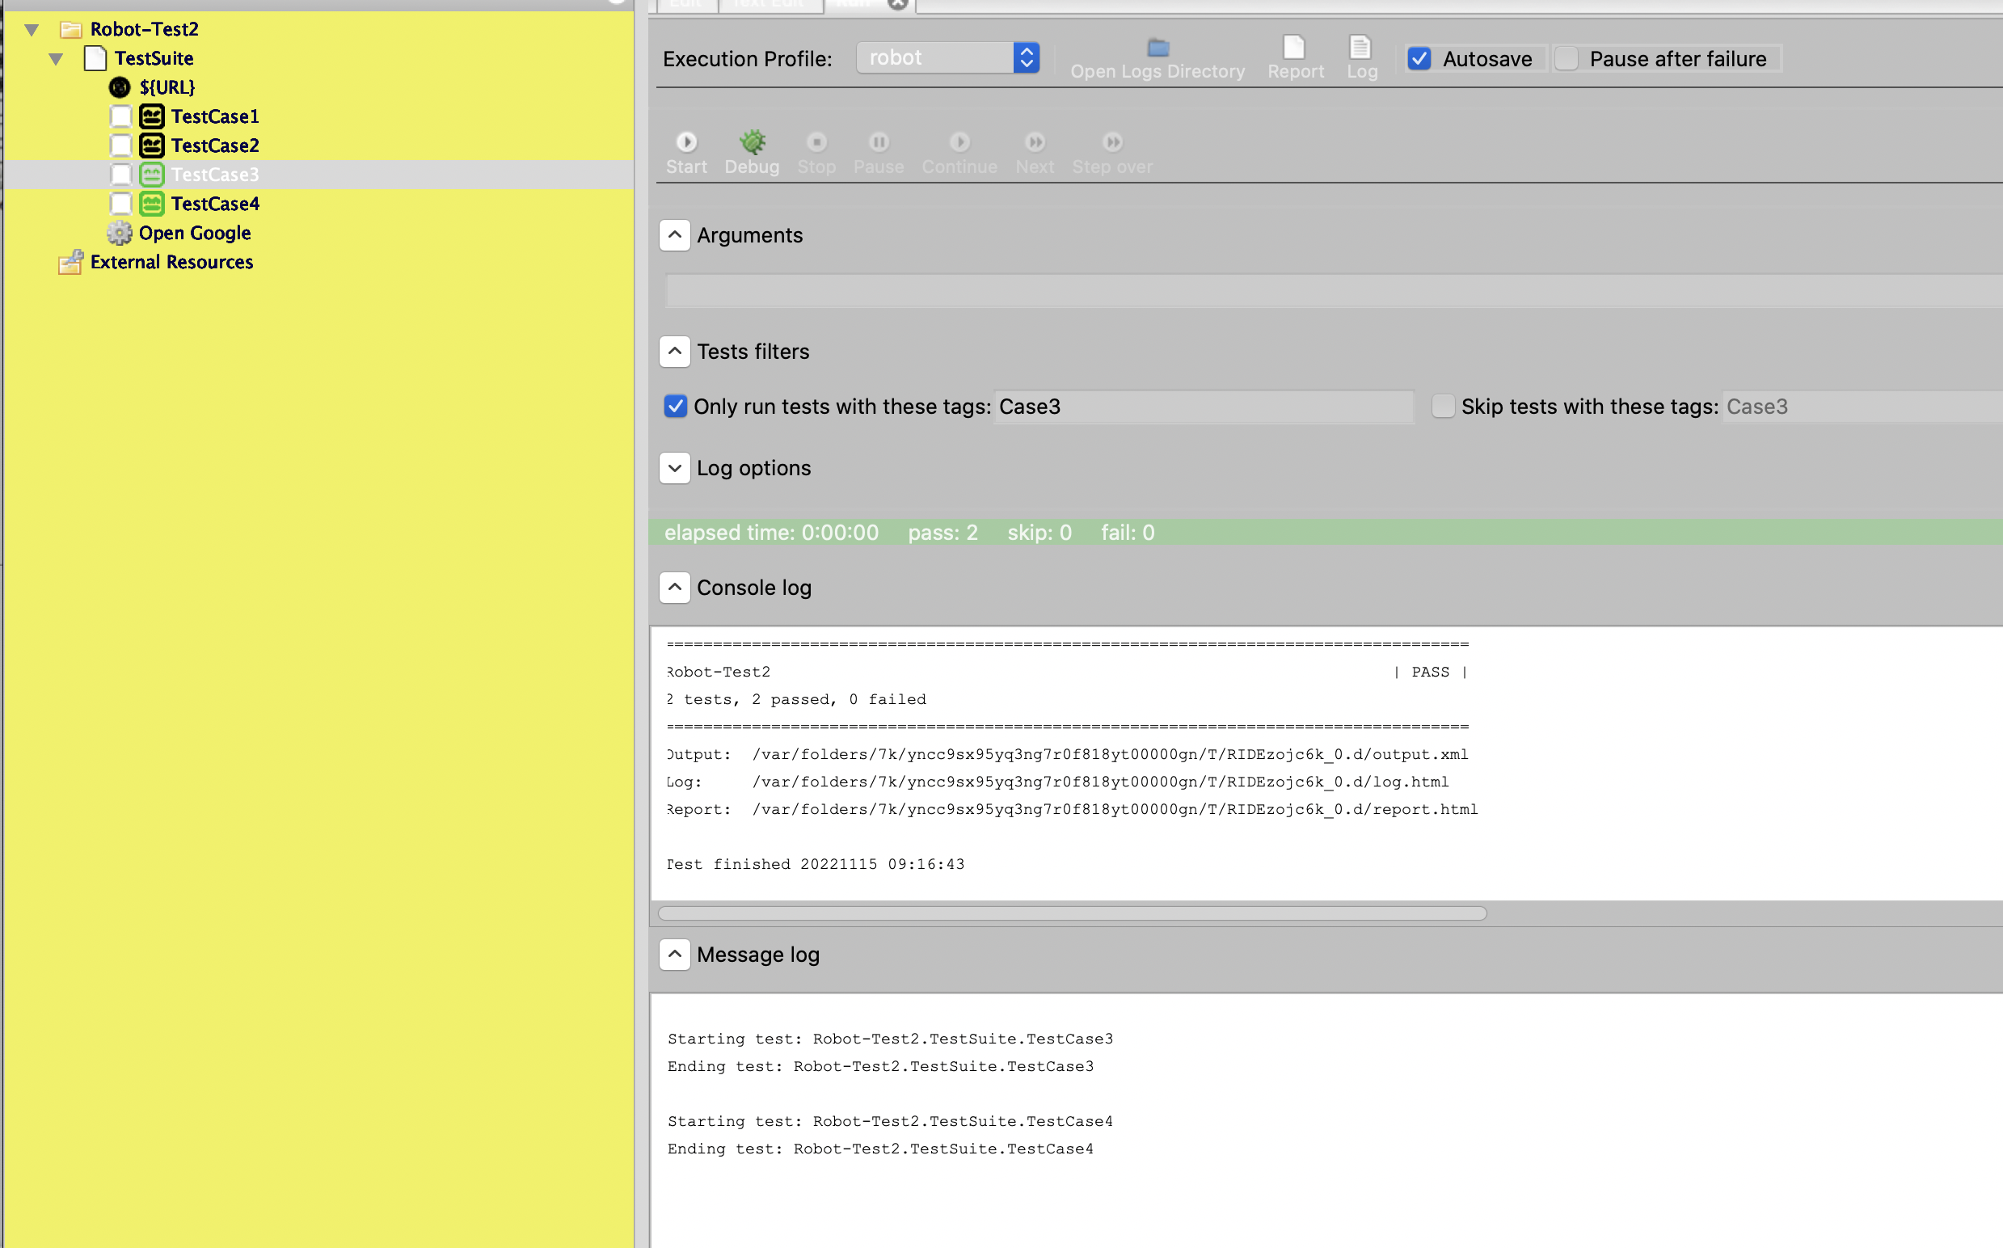Image resolution: width=2003 pixels, height=1248 pixels.
Task: Check the TestCase4 checkbox
Action: (120, 204)
